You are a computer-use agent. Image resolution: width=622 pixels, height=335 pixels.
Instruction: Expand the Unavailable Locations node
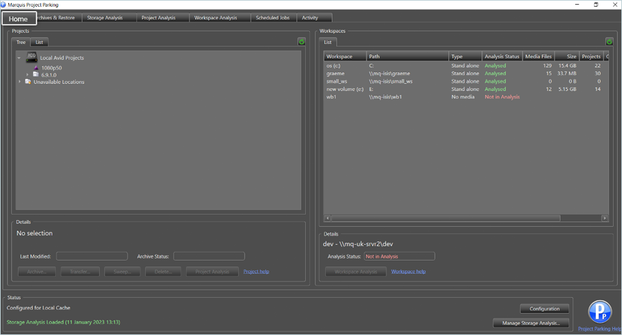coord(19,82)
